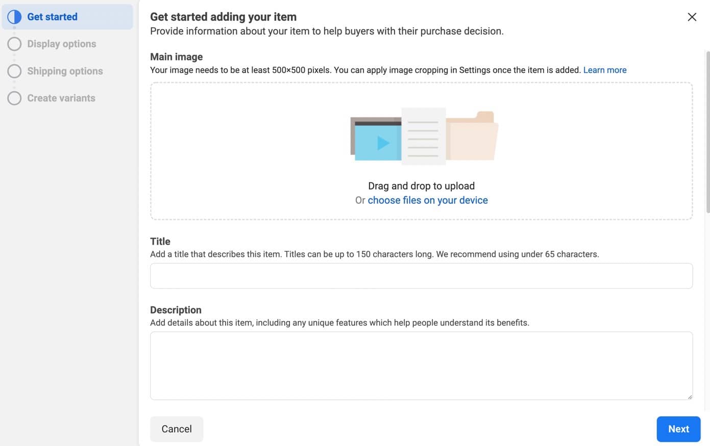Viewport: 710px width, 446px height.
Task: Click the Create variants step circle
Action: tap(14, 98)
